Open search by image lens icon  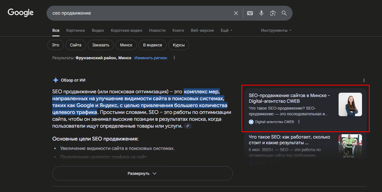coord(273,13)
